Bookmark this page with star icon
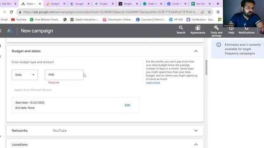This screenshot has height=148, width=264. point(209,12)
